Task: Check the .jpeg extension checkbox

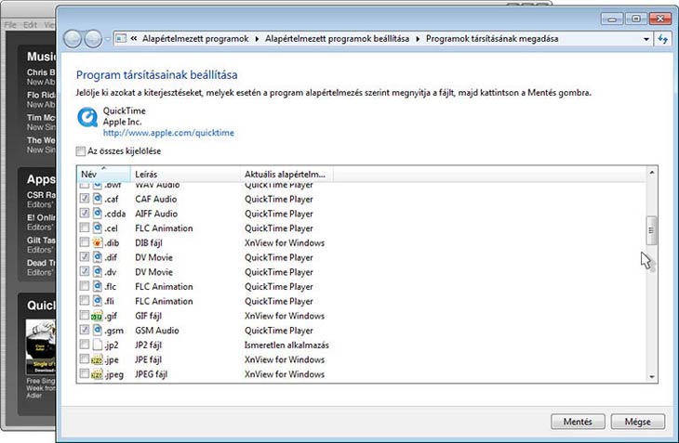Action: [x=85, y=373]
